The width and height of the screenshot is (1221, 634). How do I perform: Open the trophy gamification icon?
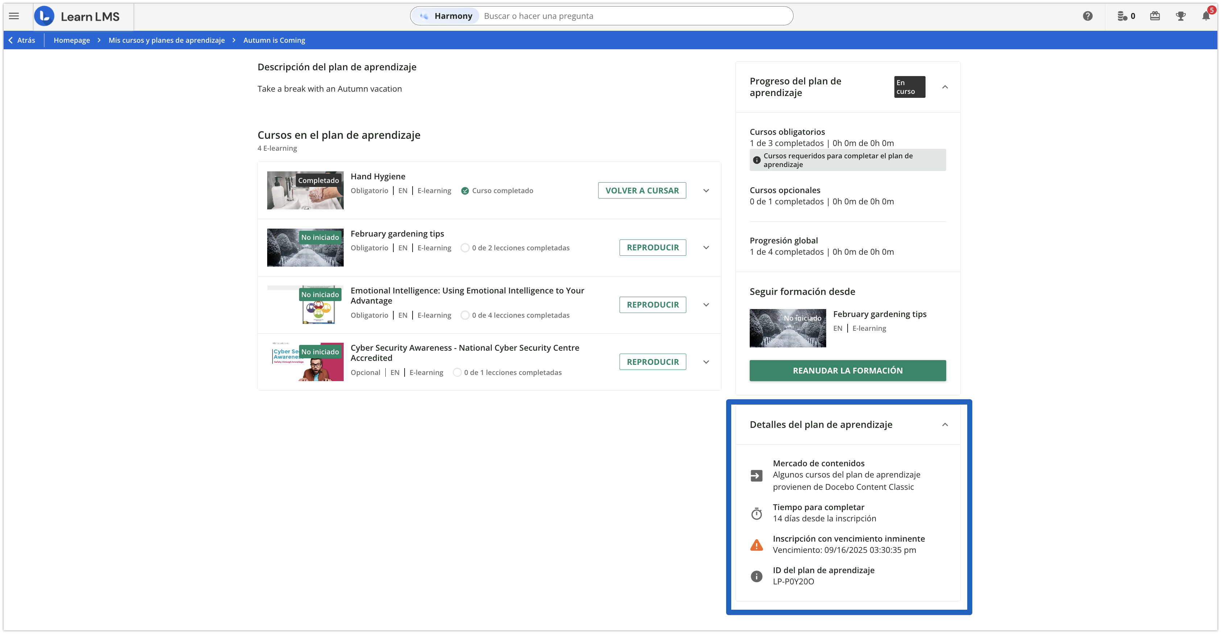point(1181,16)
